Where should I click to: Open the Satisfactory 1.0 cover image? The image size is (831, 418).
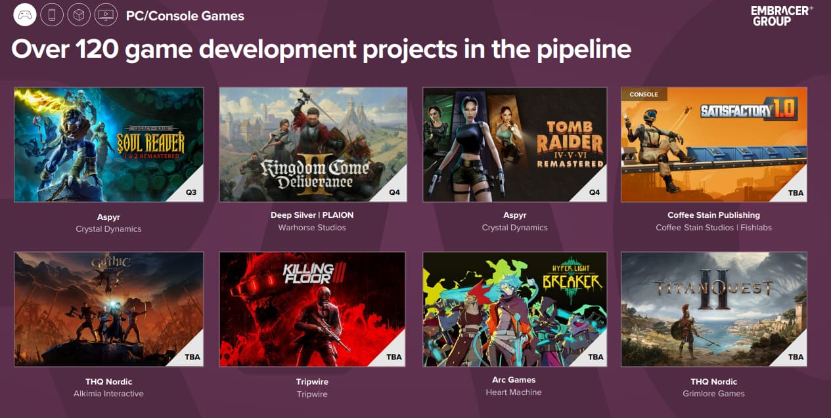point(713,144)
